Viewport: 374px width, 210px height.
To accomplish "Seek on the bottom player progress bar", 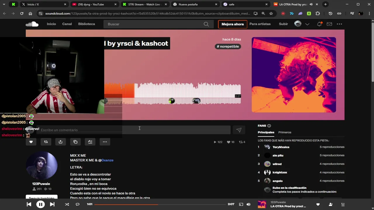I will [x=160, y=204].
